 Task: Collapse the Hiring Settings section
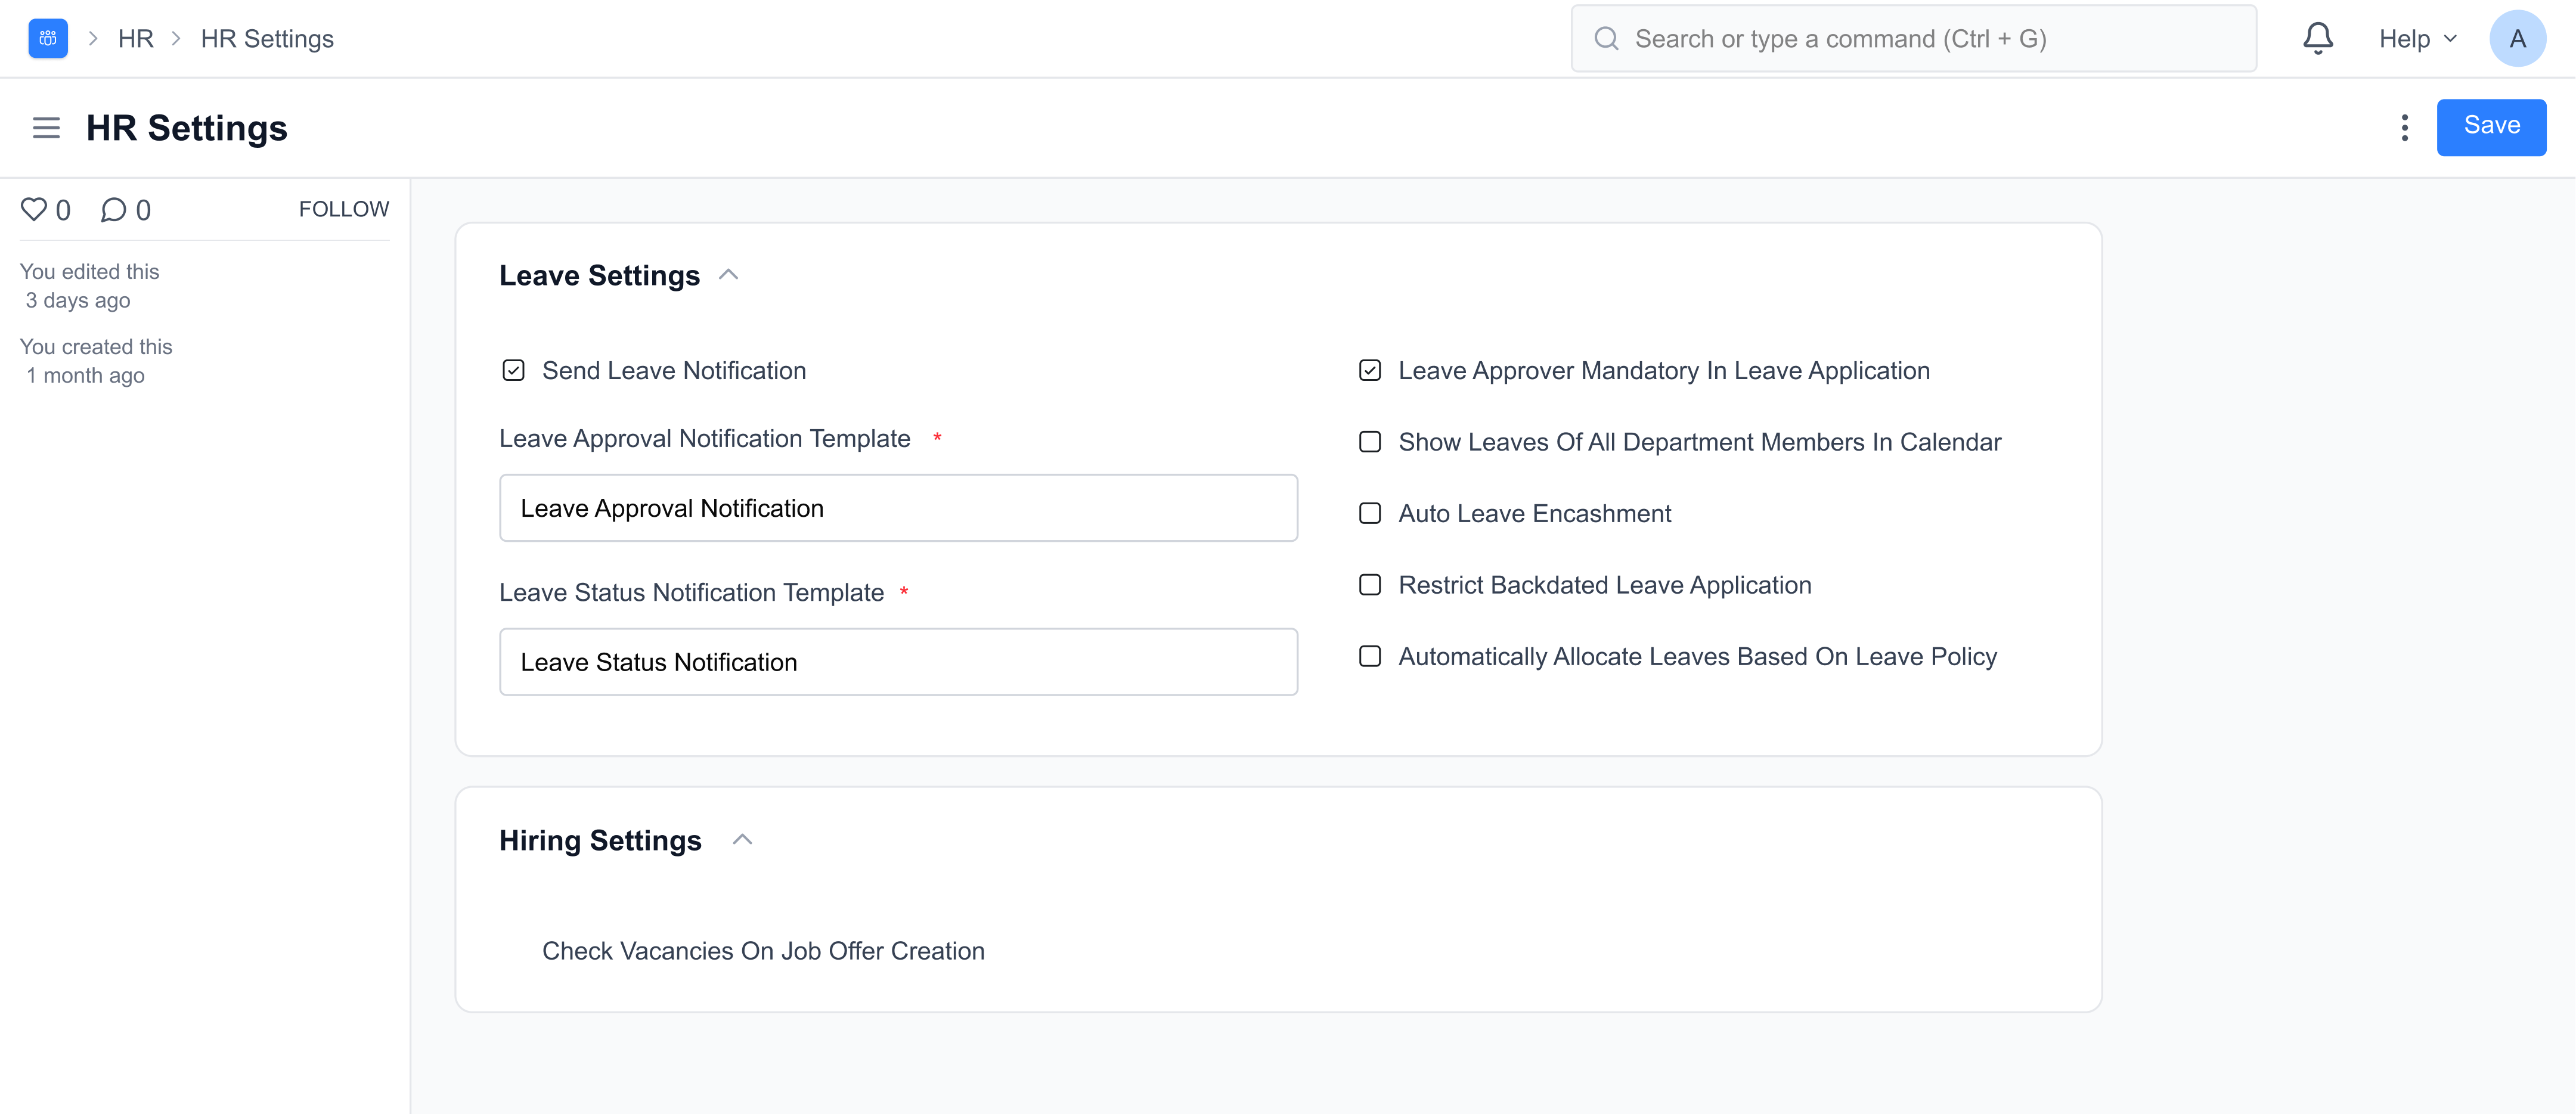742,840
